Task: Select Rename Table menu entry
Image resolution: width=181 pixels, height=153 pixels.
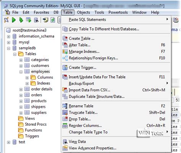Action: 116,106
